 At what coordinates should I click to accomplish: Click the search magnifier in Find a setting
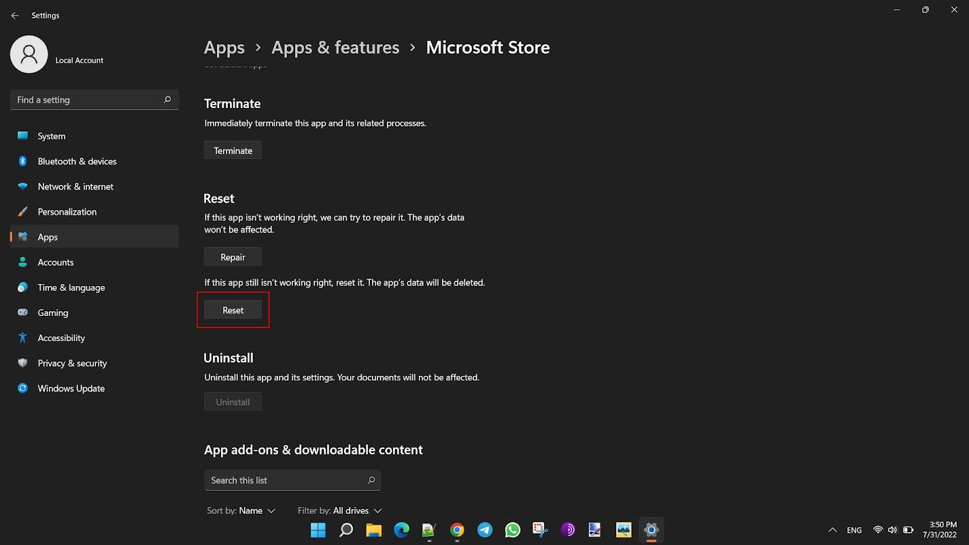(x=167, y=100)
